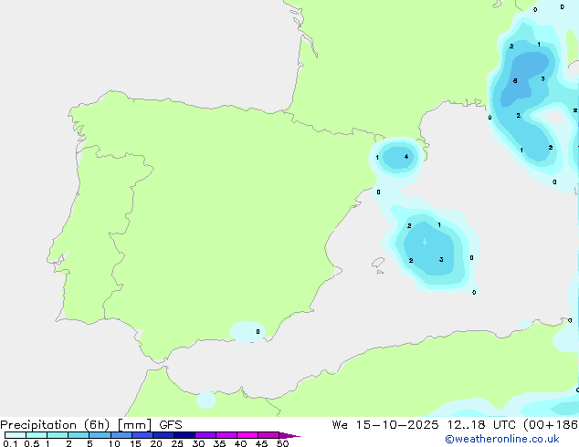This screenshot has height=447, width=579.
Task: Click the 2–5 mm legend color cell
Action: (79, 435)
